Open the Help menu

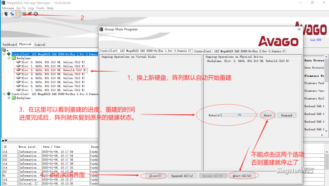click(50, 8)
